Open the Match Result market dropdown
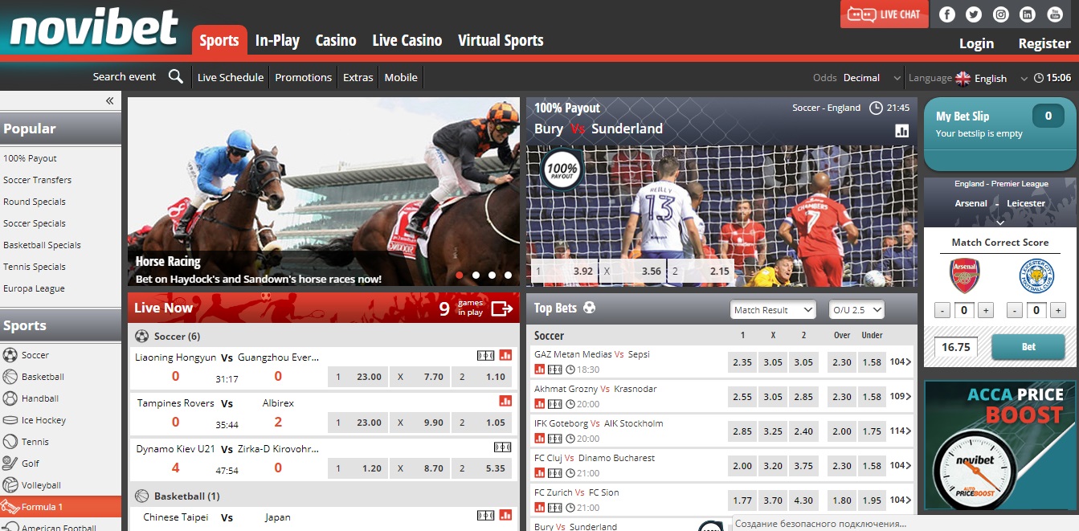This screenshot has height=531, width=1079. (x=774, y=310)
